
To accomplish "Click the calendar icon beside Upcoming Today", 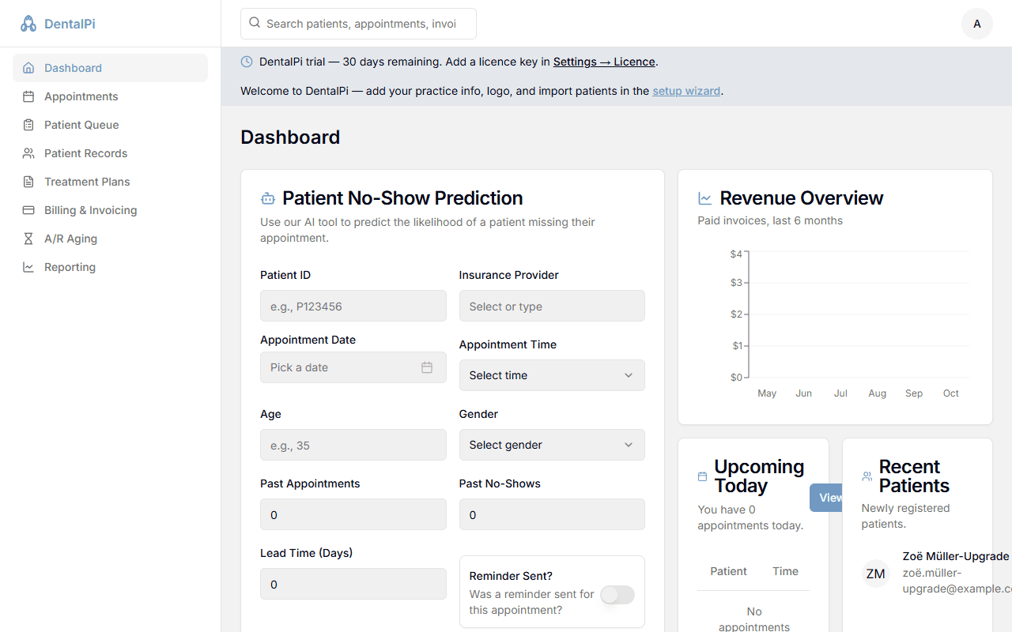I will tap(702, 476).
